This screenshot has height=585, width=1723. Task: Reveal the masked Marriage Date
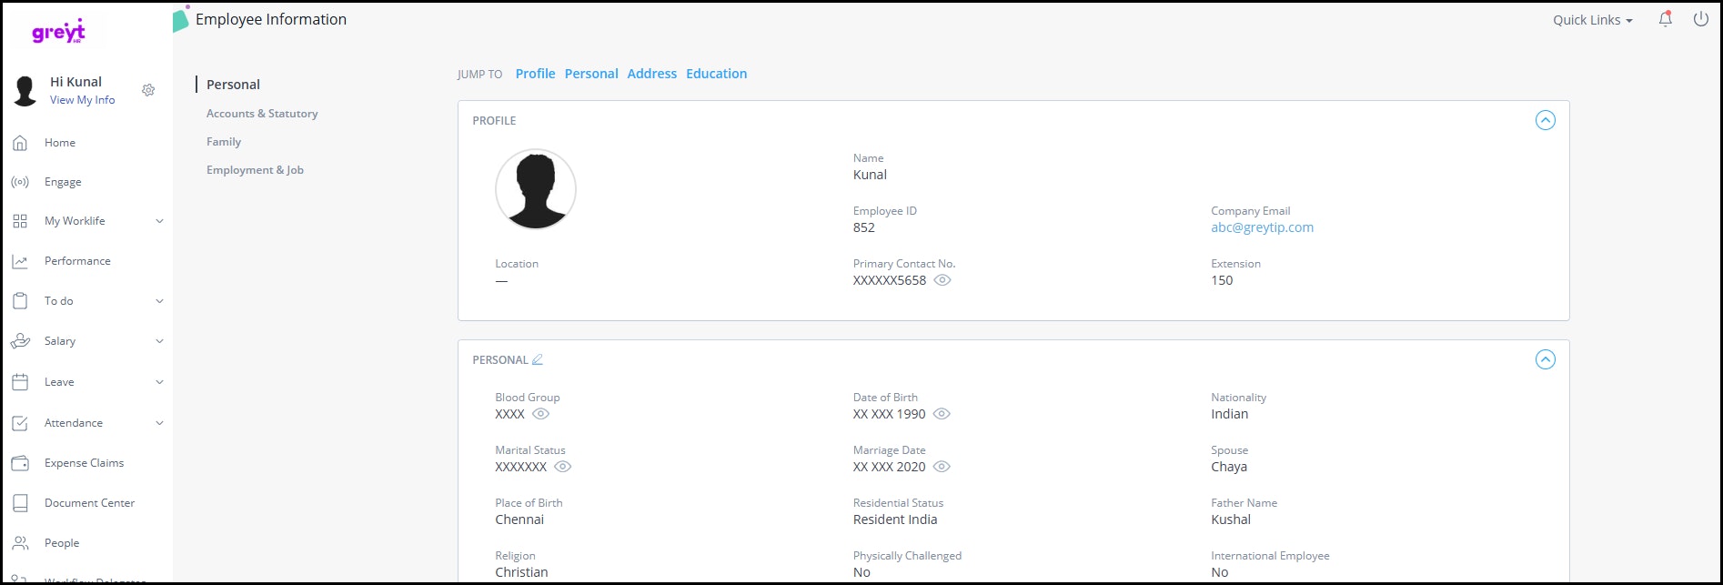click(x=942, y=467)
